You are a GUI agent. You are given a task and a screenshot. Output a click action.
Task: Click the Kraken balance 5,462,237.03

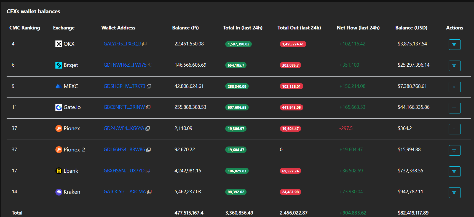pos(188,192)
